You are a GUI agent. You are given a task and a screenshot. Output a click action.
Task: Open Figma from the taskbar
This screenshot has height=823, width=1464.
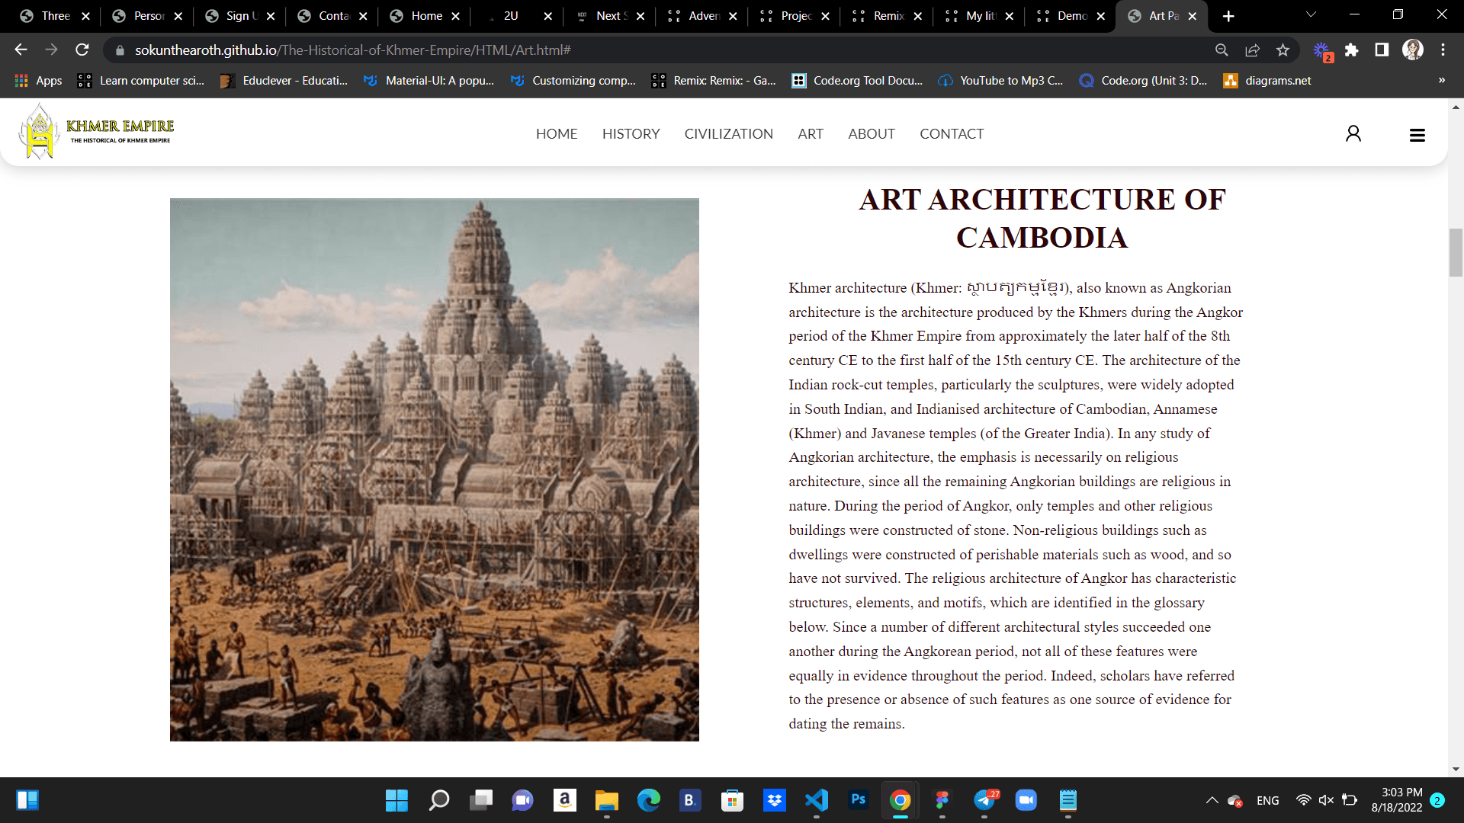click(942, 800)
